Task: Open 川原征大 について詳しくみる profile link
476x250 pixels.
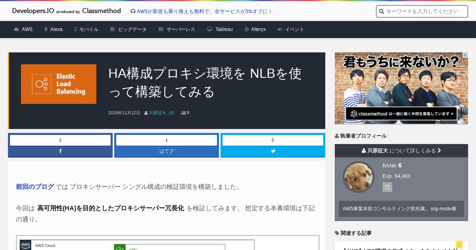Action: 401,151
